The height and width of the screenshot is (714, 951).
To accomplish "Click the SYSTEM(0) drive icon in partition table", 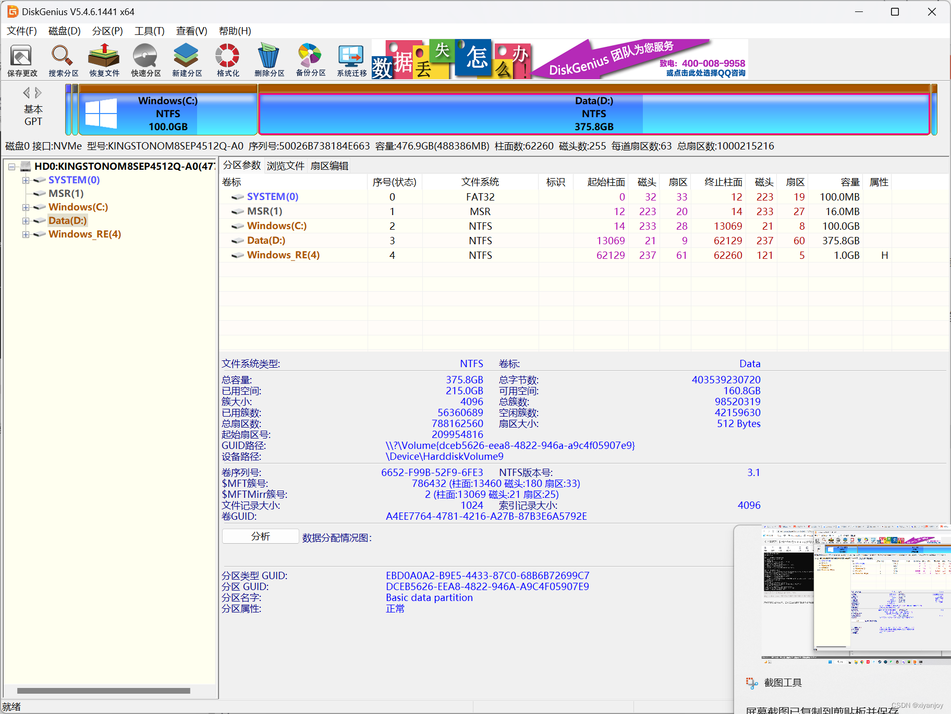I will [238, 197].
